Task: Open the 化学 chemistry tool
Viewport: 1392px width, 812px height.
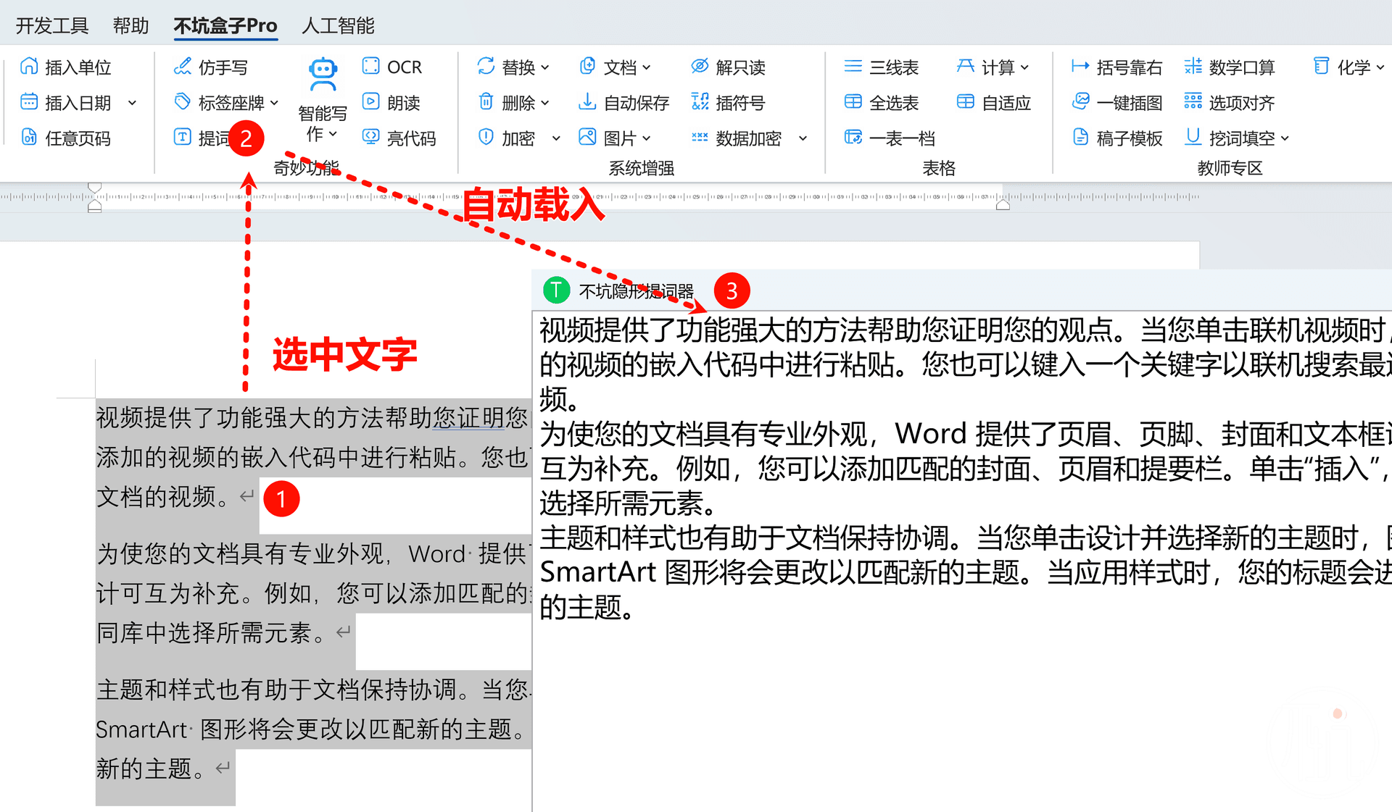Action: [1341, 67]
